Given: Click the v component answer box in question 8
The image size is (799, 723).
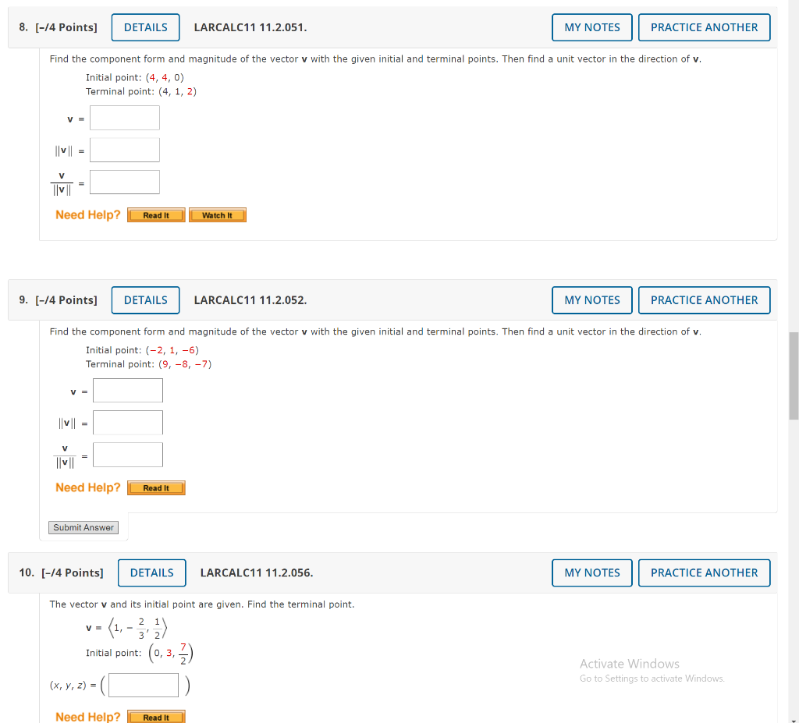Looking at the screenshot, I should pyautogui.click(x=124, y=118).
